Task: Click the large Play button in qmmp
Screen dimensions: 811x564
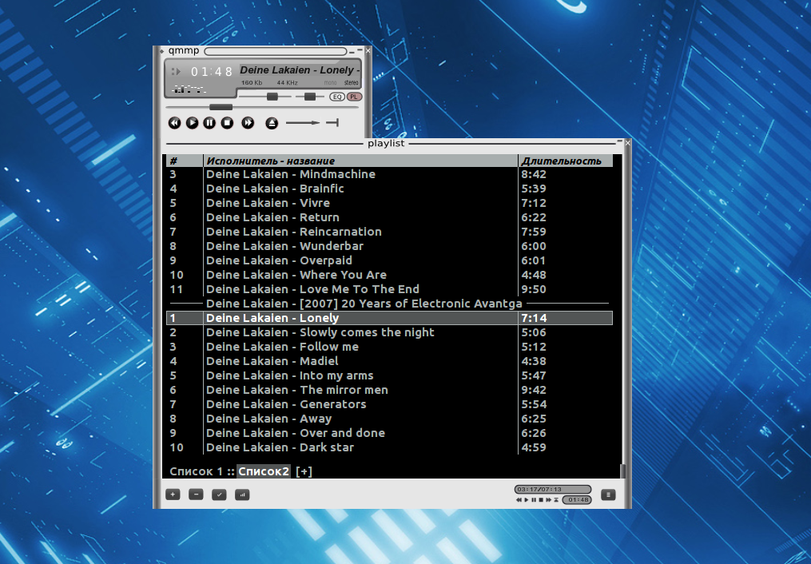Action: click(192, 123)
